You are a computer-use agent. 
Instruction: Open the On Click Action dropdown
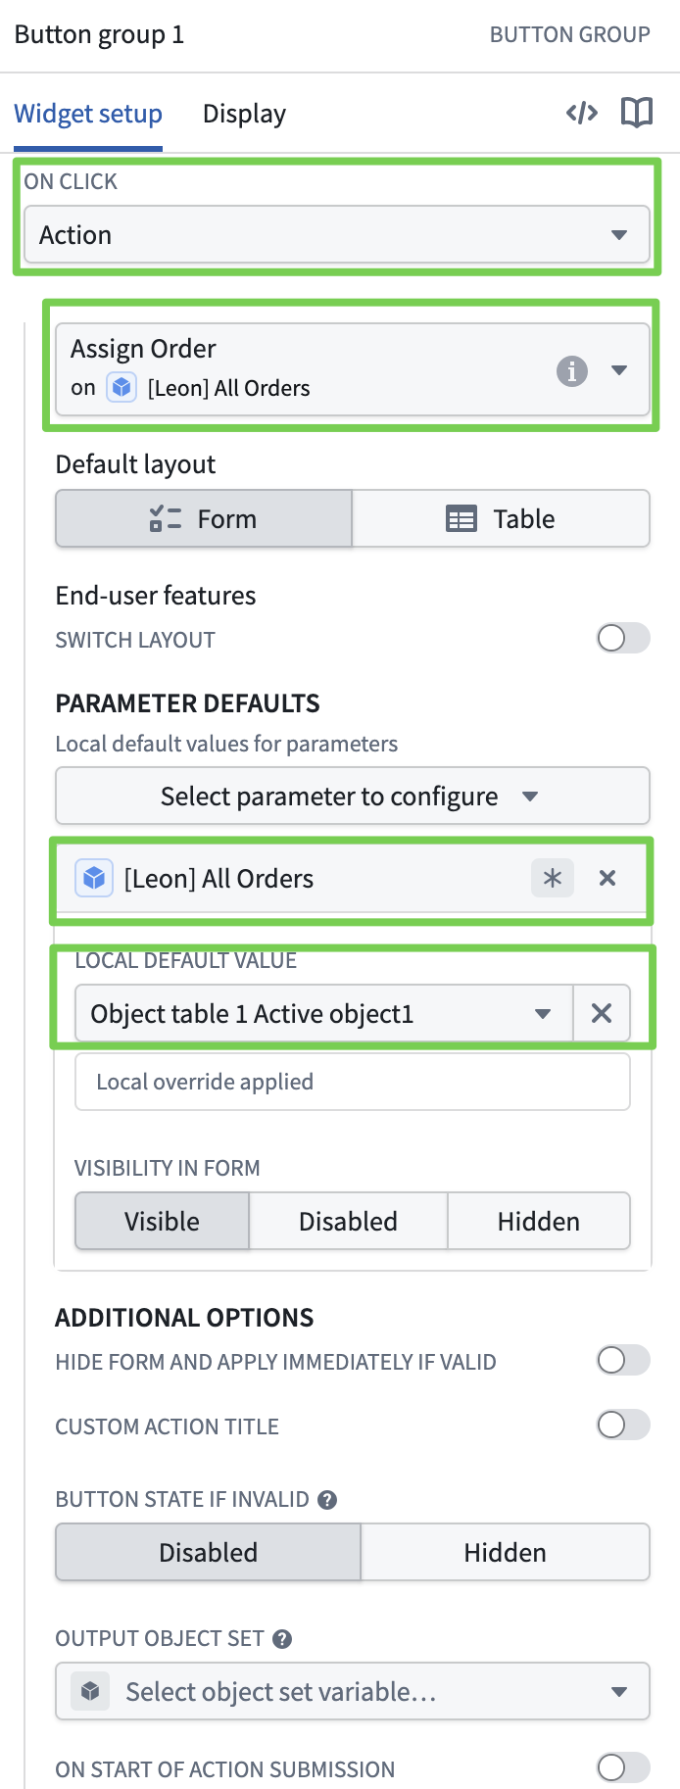336,235
